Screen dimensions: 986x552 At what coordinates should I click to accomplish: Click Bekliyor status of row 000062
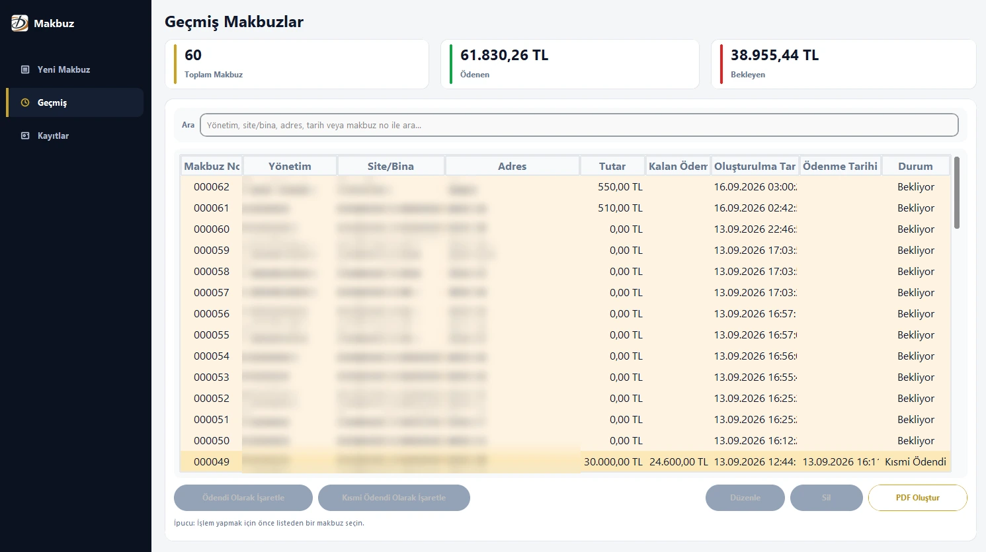pos(916,187)
